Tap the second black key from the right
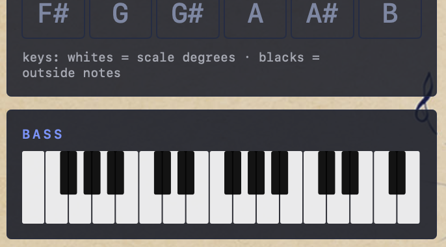This screenshot has width=446, height=247. pos(350,172)
